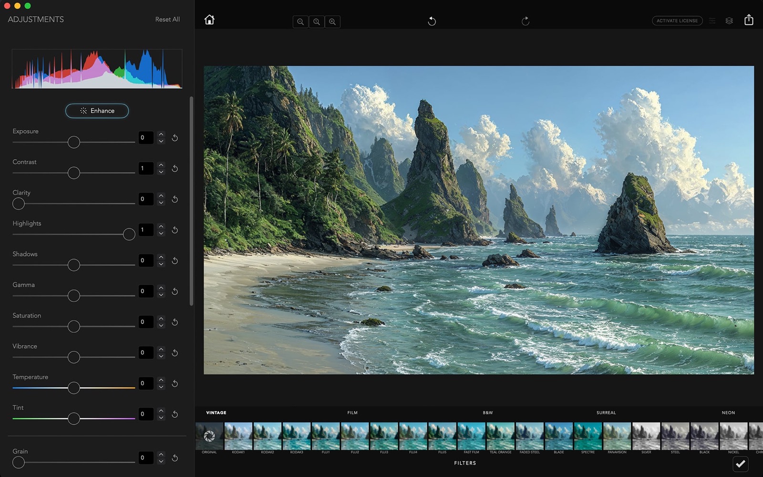The image size is (763, 477).
Task: Click the Tint slider handle
Action: click(x=73, y=418)
